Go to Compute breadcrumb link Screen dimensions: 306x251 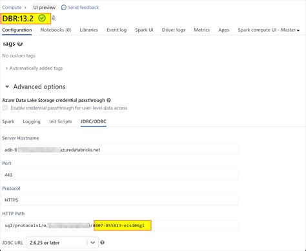pyautogui.click(x=12, y=8)
